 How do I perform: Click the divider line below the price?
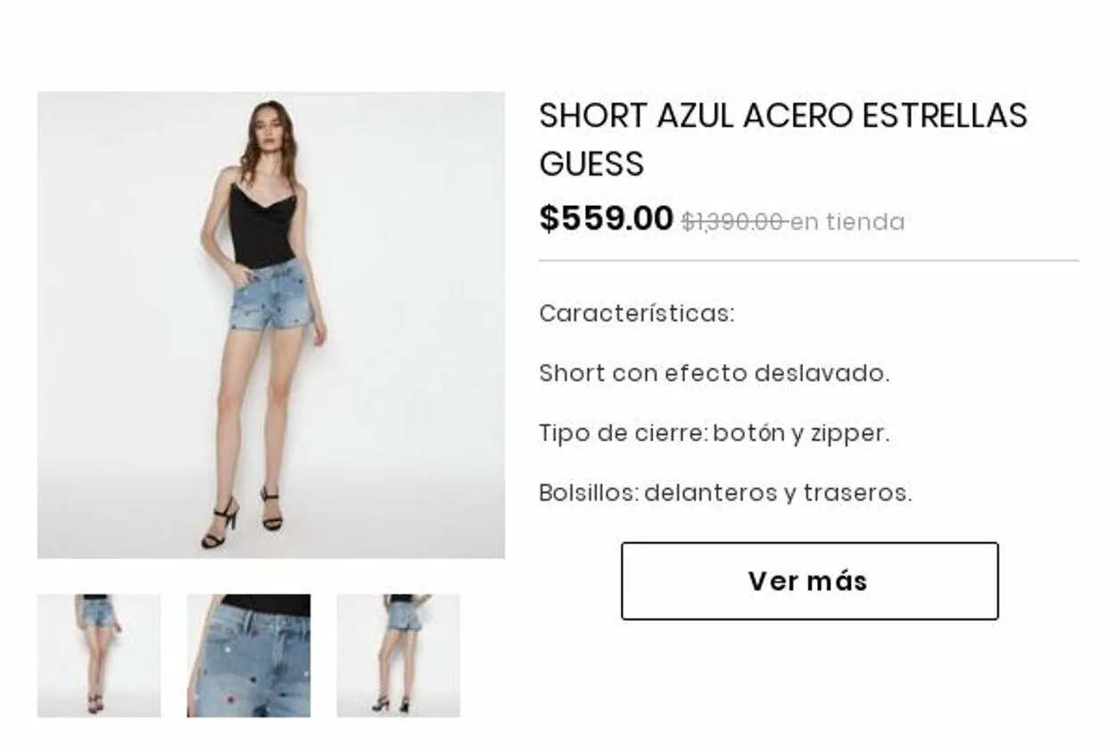(x=809, y=261)
